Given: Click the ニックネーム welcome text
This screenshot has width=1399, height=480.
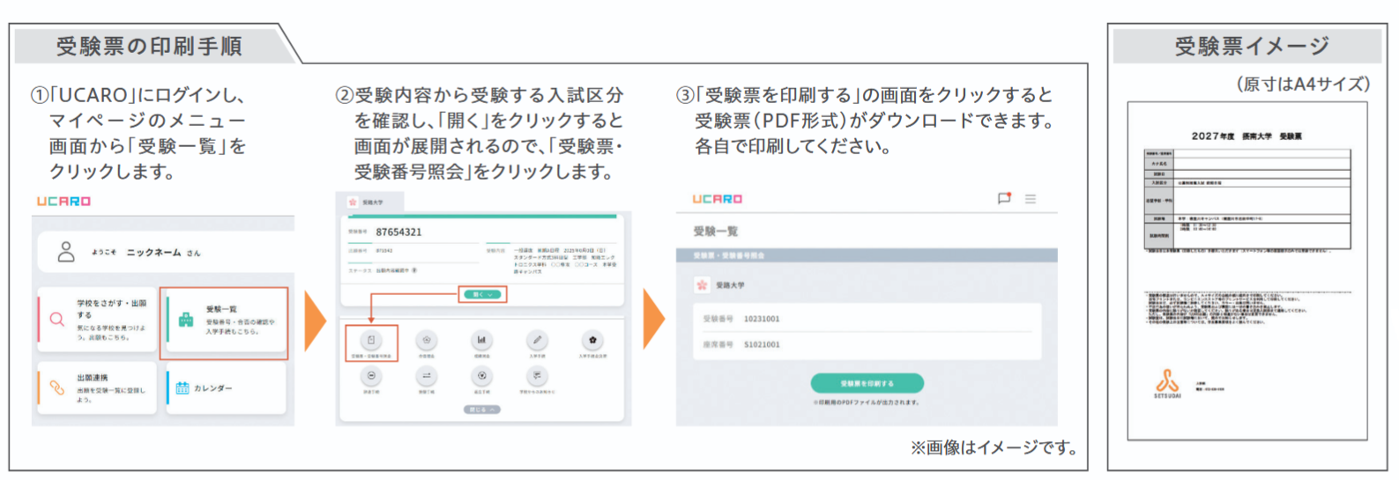Looking at the screenshot, I should coord(154,253).
